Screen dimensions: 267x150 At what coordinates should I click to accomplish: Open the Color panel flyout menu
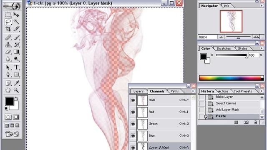tap(262, 48)
